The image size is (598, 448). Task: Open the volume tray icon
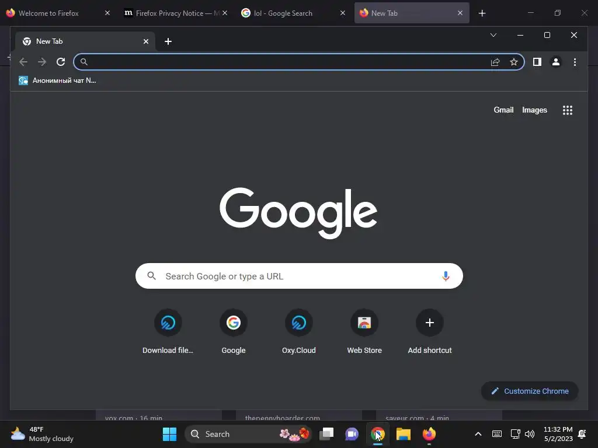click(529, 434)
